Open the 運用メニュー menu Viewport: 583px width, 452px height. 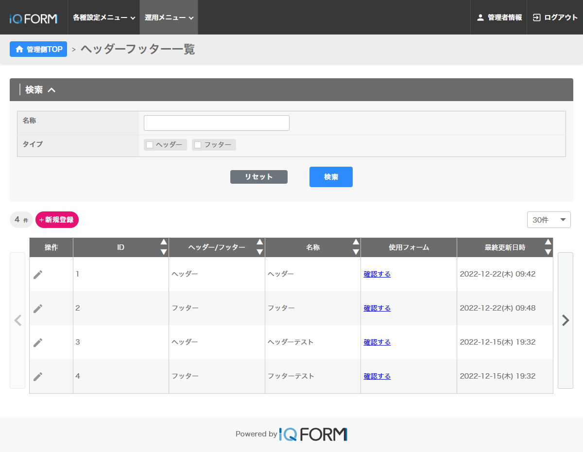tap(169, 17)
